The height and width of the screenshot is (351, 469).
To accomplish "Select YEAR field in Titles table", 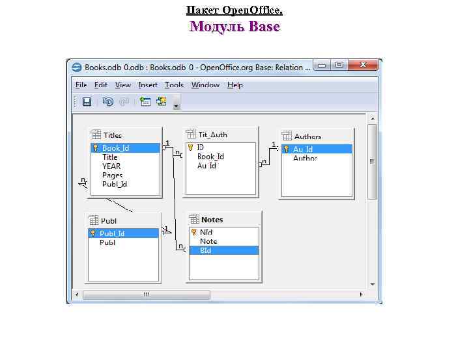I will coord(125,166).
